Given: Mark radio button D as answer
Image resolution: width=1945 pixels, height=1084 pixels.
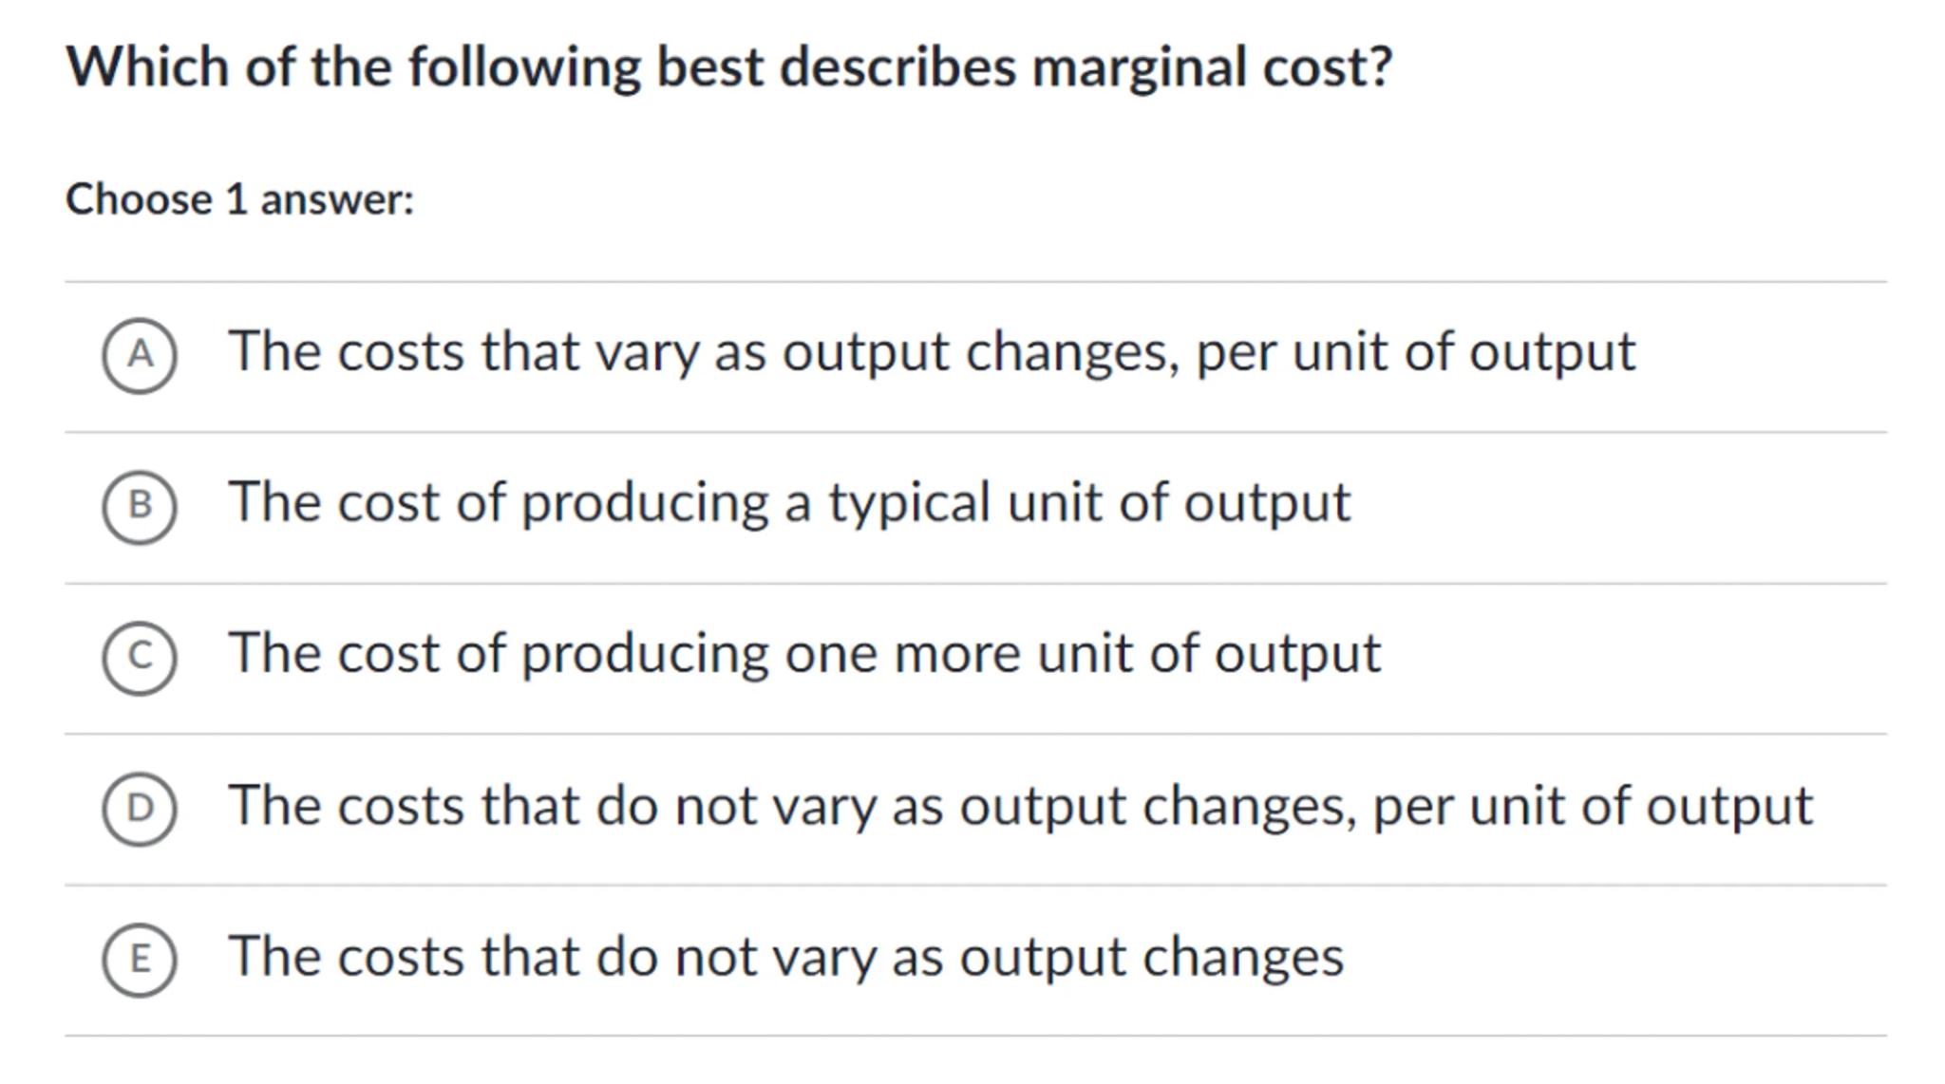Looking at the screenshot, I should (x=140, y=808).
